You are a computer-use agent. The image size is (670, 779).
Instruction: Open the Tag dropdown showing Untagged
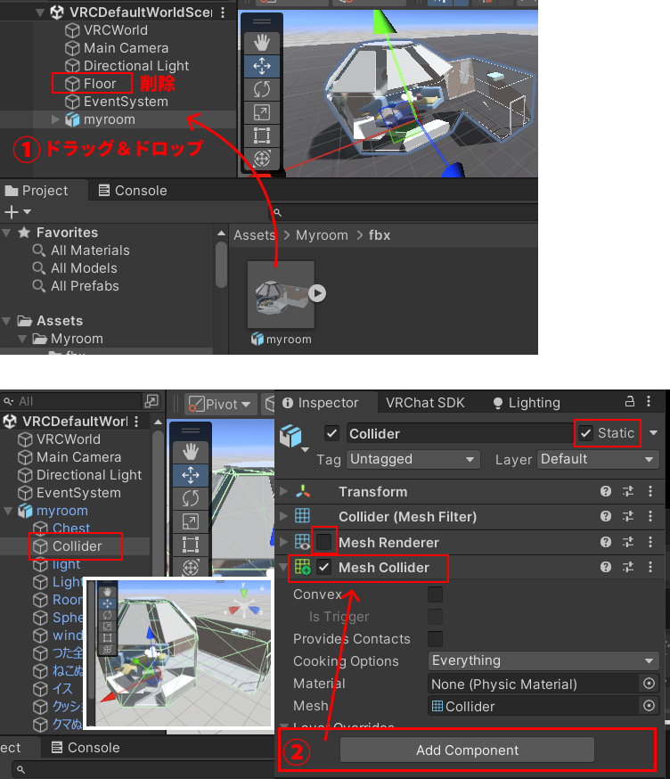point(413,459)
